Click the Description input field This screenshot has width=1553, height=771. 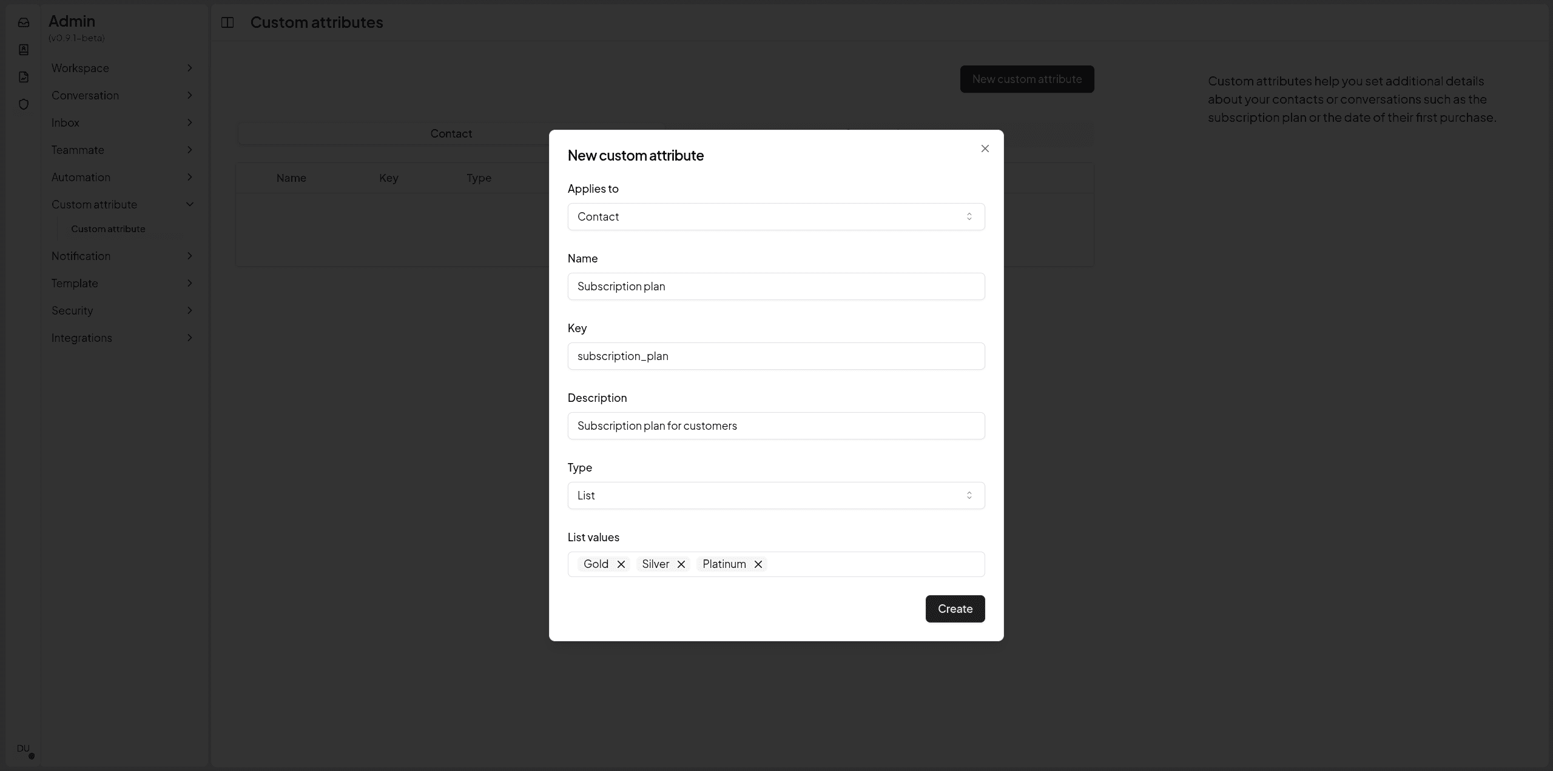tap(776, 426)
